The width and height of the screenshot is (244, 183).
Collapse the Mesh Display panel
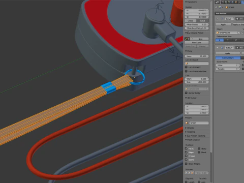(x=186, y=140)
